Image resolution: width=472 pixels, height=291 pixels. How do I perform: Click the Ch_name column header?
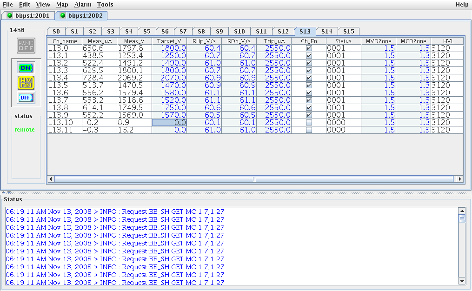65,41
